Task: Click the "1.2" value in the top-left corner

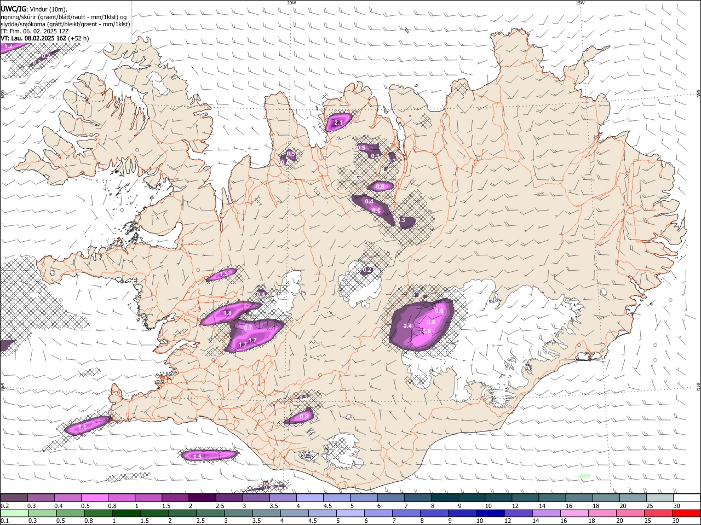Action: coord(8,47)
